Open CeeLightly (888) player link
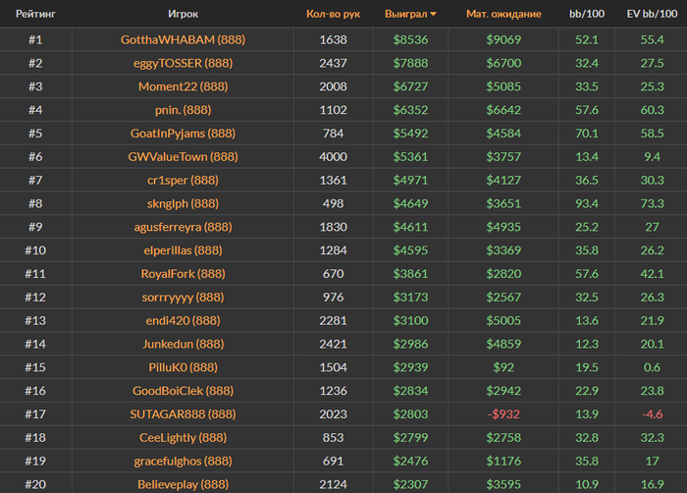The width and height of the screenshot is (687, 493). [x=183, y=438]
